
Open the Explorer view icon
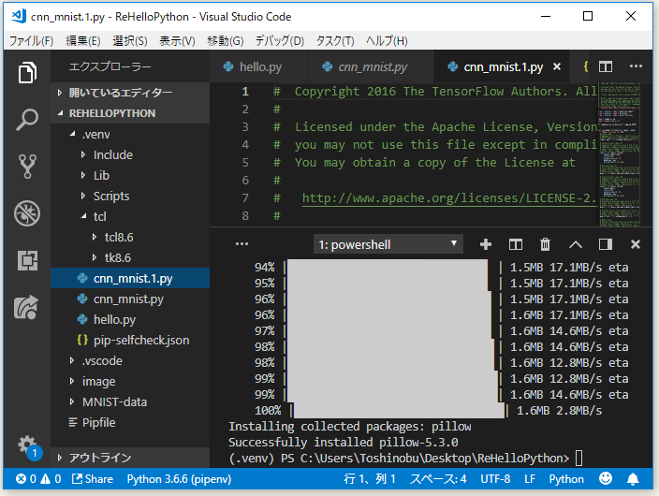point(27,72)
